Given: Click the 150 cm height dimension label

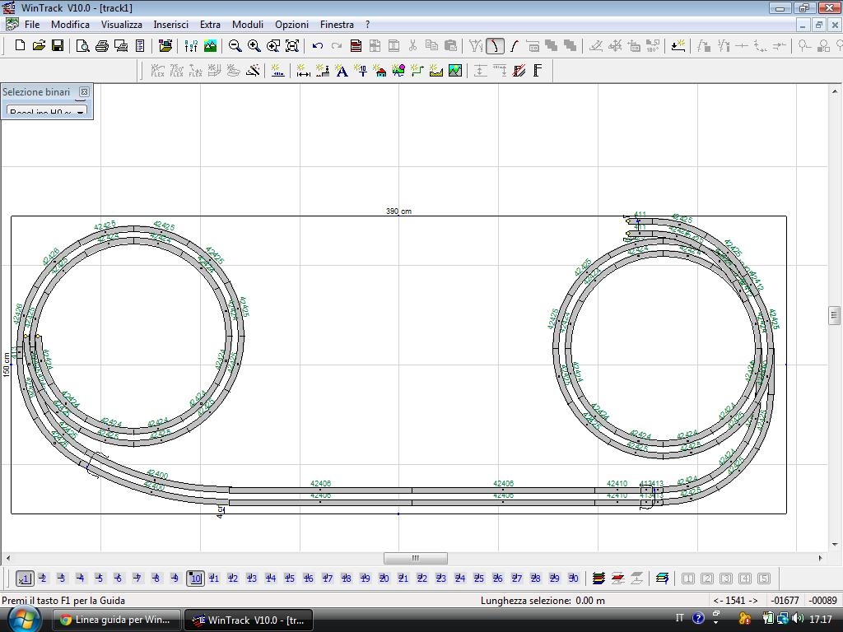Looking at the screenshot, I should pyautogui.click(x=7, y=365).
